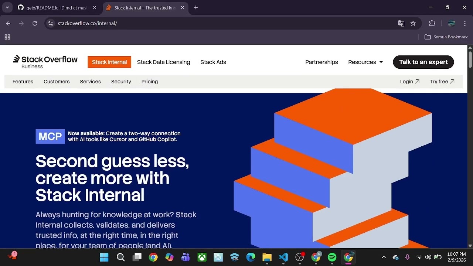Close the Stack Internal tab
The image size is (473, 266).
point(183,7)
